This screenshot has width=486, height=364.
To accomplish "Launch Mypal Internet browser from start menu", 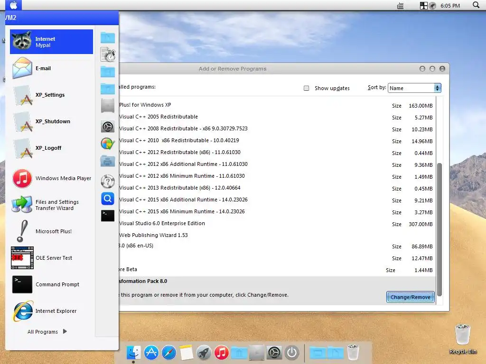I will click(51, 42).
